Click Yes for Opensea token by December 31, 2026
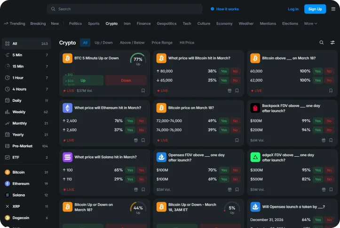The width and height of the screenshot is (340, 228). pyautogui.click(x=318, y=220)
